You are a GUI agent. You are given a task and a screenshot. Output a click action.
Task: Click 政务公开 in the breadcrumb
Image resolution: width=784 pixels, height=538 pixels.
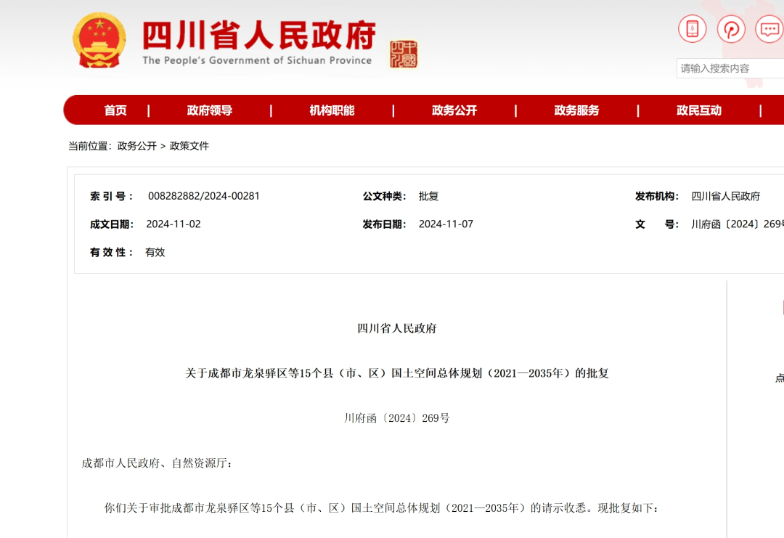pyautogui.click(x=136, y=146)
